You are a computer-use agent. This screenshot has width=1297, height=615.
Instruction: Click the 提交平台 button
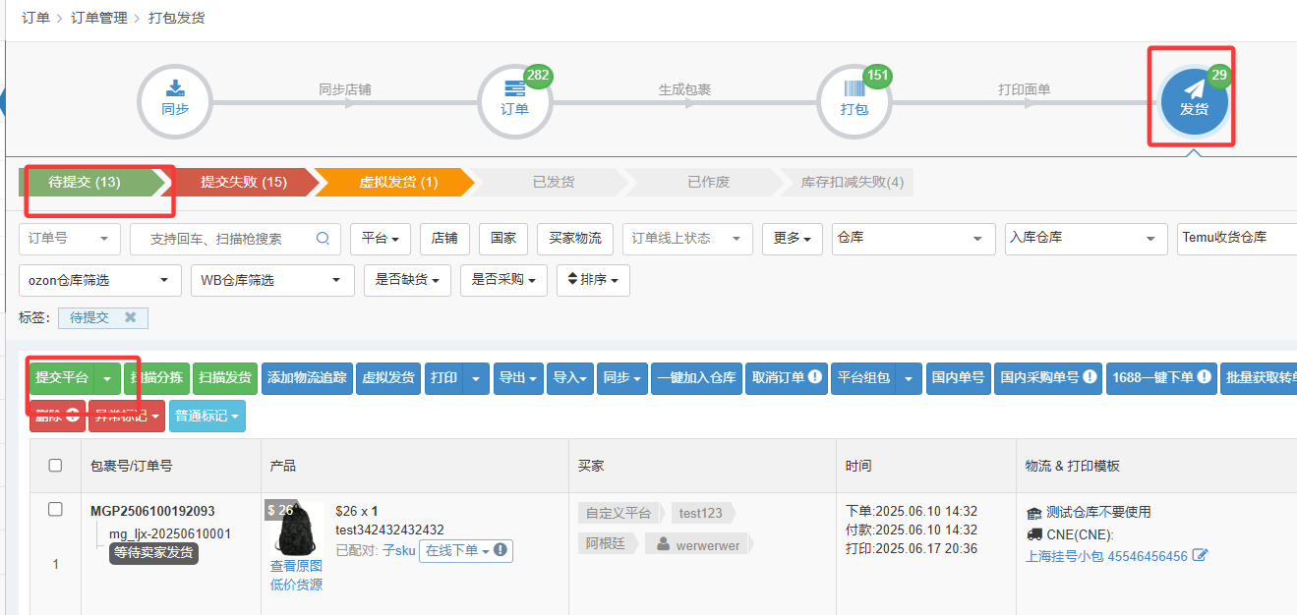click(61, 377)
